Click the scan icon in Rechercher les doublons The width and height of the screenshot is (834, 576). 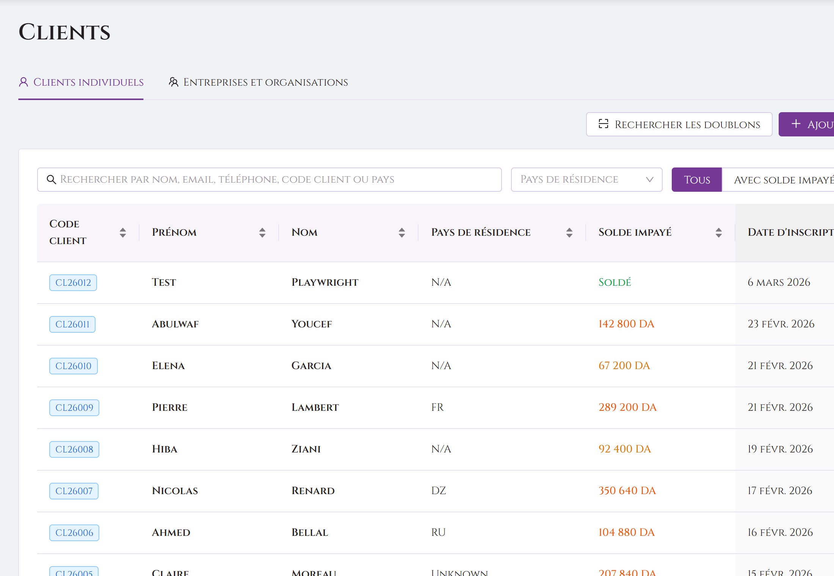click(x=604, y=124)
